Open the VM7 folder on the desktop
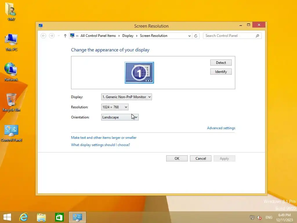297x223 pixels. pyautogui.click(x=11, y=11)
